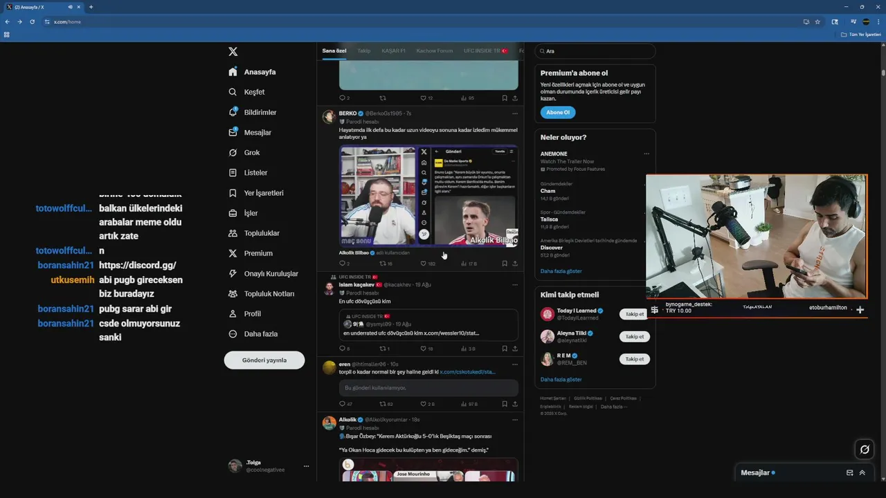Open the video thumbnail in BERKO's post

(428, 196)
